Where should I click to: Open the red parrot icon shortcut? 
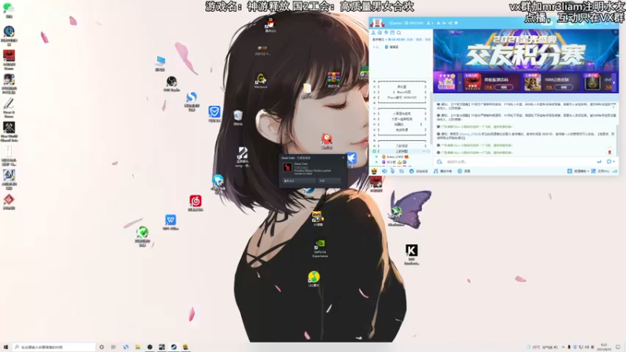326,142
